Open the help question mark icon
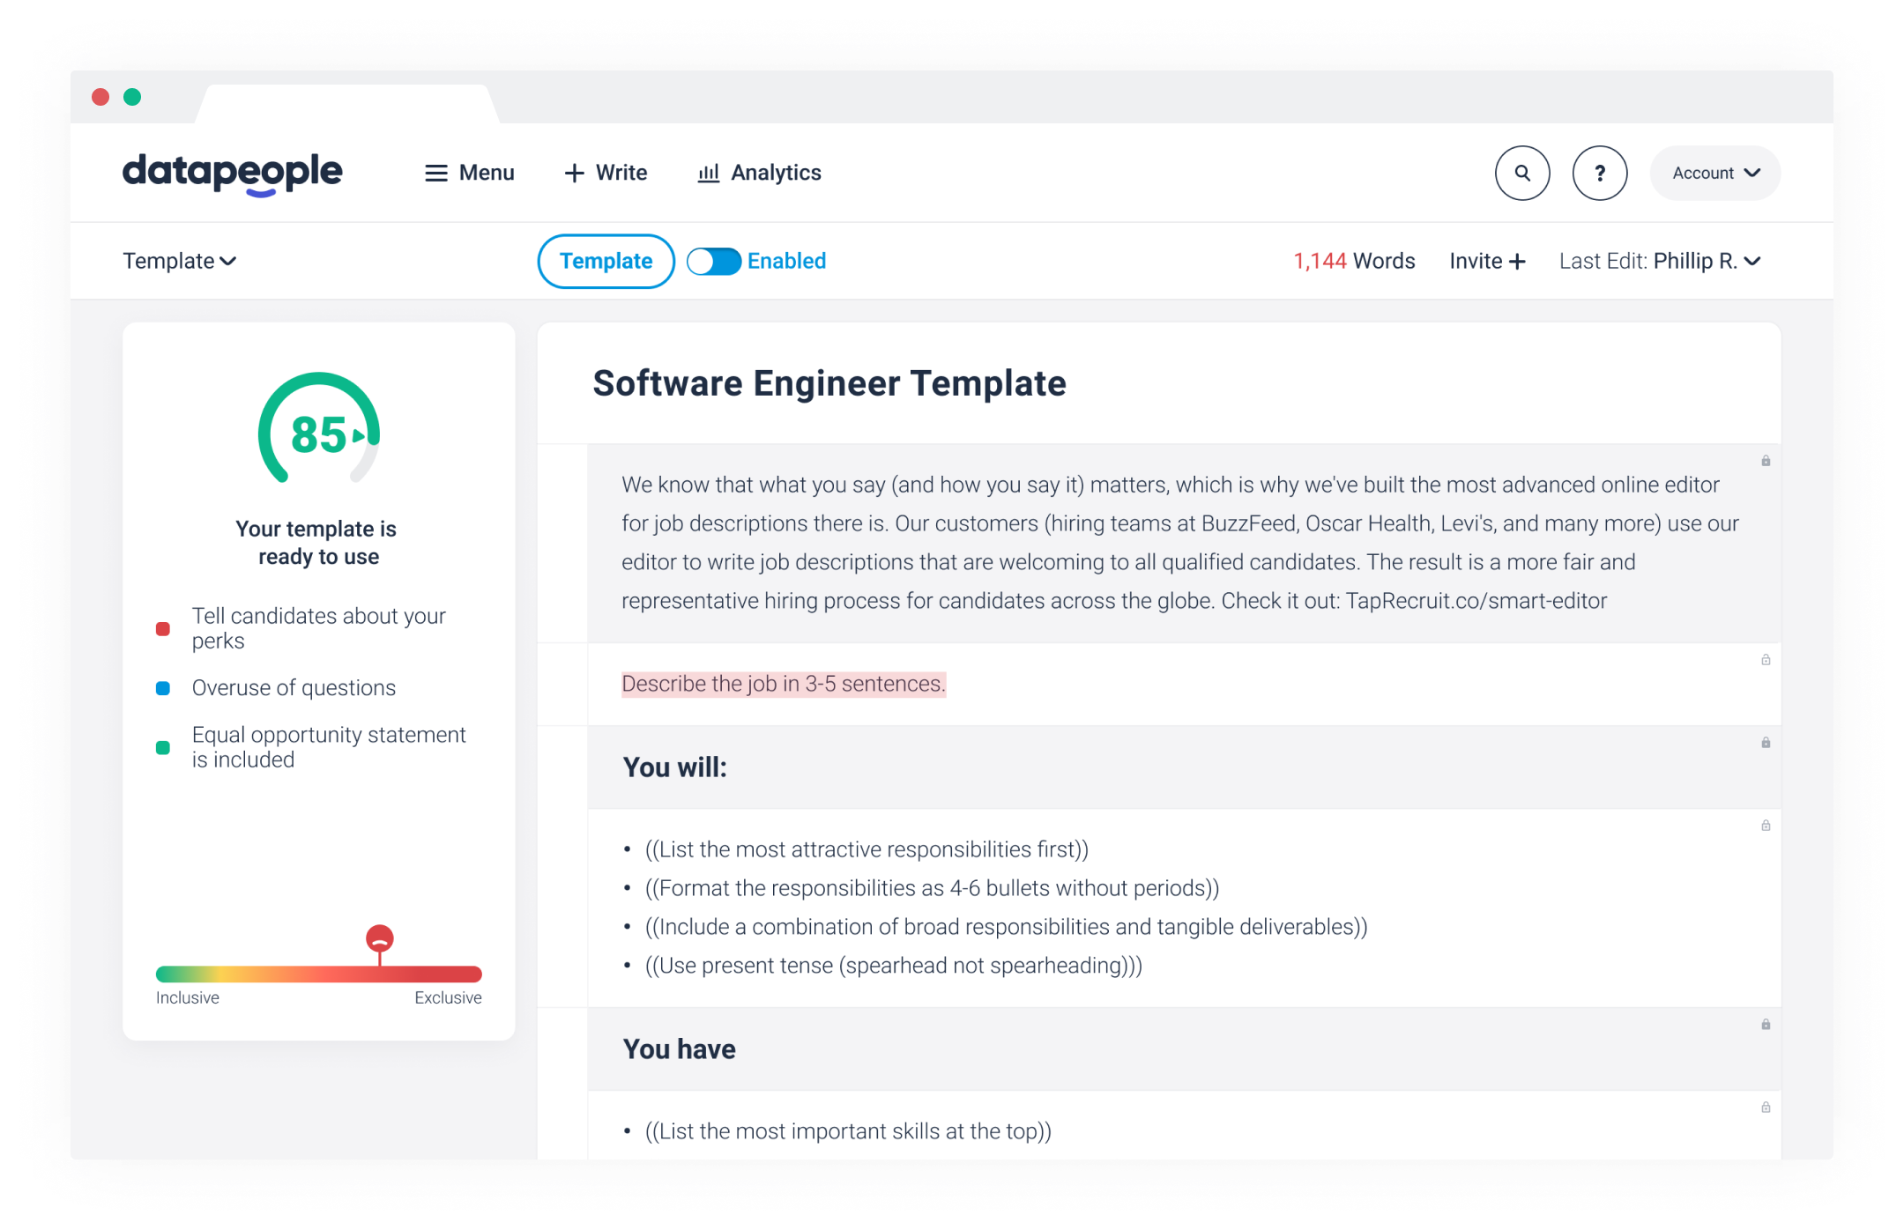Viewport: 1904px width, 1230px height. (1600, 173)
